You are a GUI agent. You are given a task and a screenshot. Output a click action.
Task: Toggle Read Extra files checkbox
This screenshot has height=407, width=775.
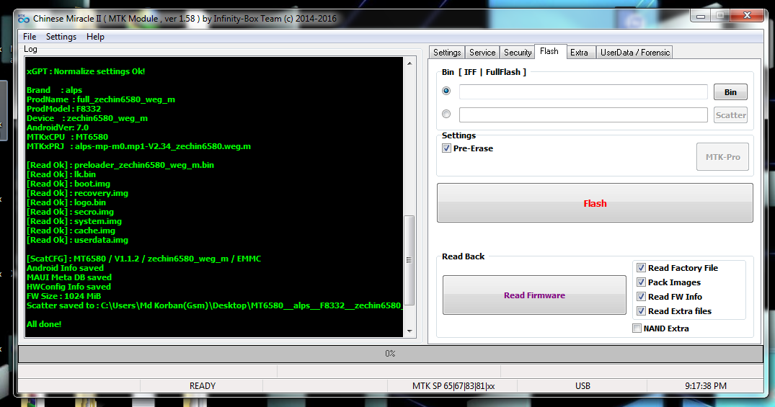(641, 310)
